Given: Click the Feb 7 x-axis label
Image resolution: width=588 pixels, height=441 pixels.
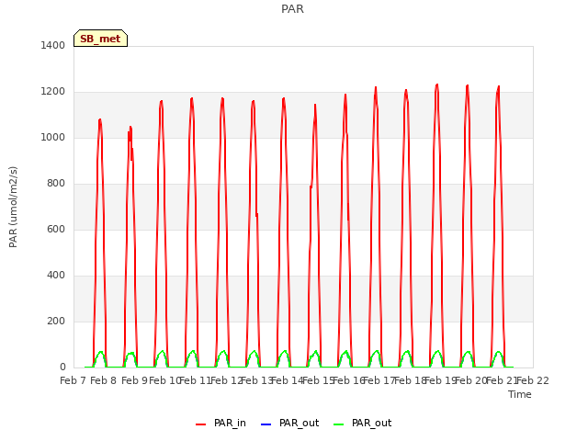Looking at the screenshot, I should (x=73, y=380).
